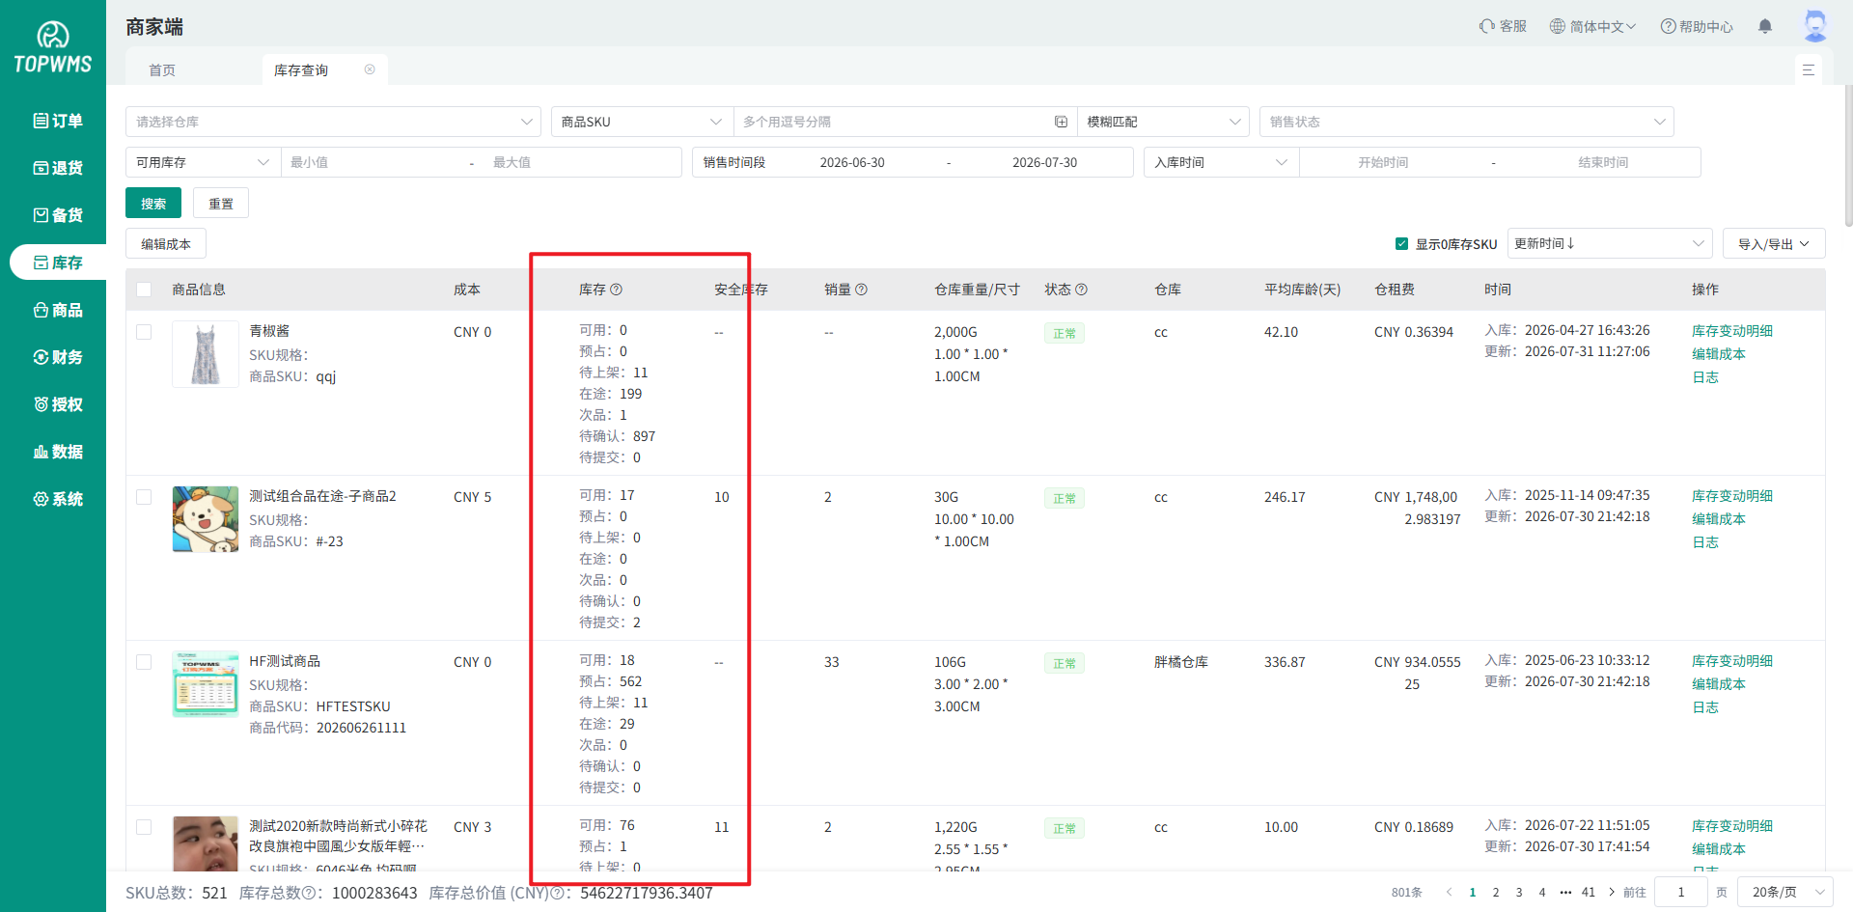Screen dimensions: 1853x912
Task: Open 商品 in the sidebar
Action: pyautogui.click(x=58, y=310)
